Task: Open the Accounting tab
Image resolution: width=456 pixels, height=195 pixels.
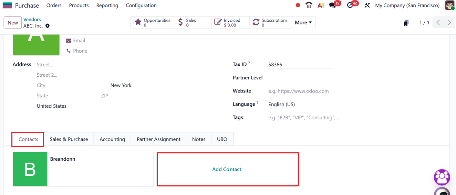Action: [x=112, y=139]
